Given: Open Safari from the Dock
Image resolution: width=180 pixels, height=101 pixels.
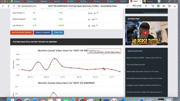Looking at the screenshot, I should coord(35,100).
